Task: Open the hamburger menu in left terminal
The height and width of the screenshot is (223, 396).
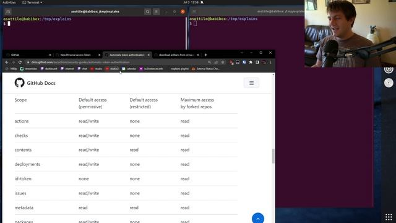Action: pos(157,12)
